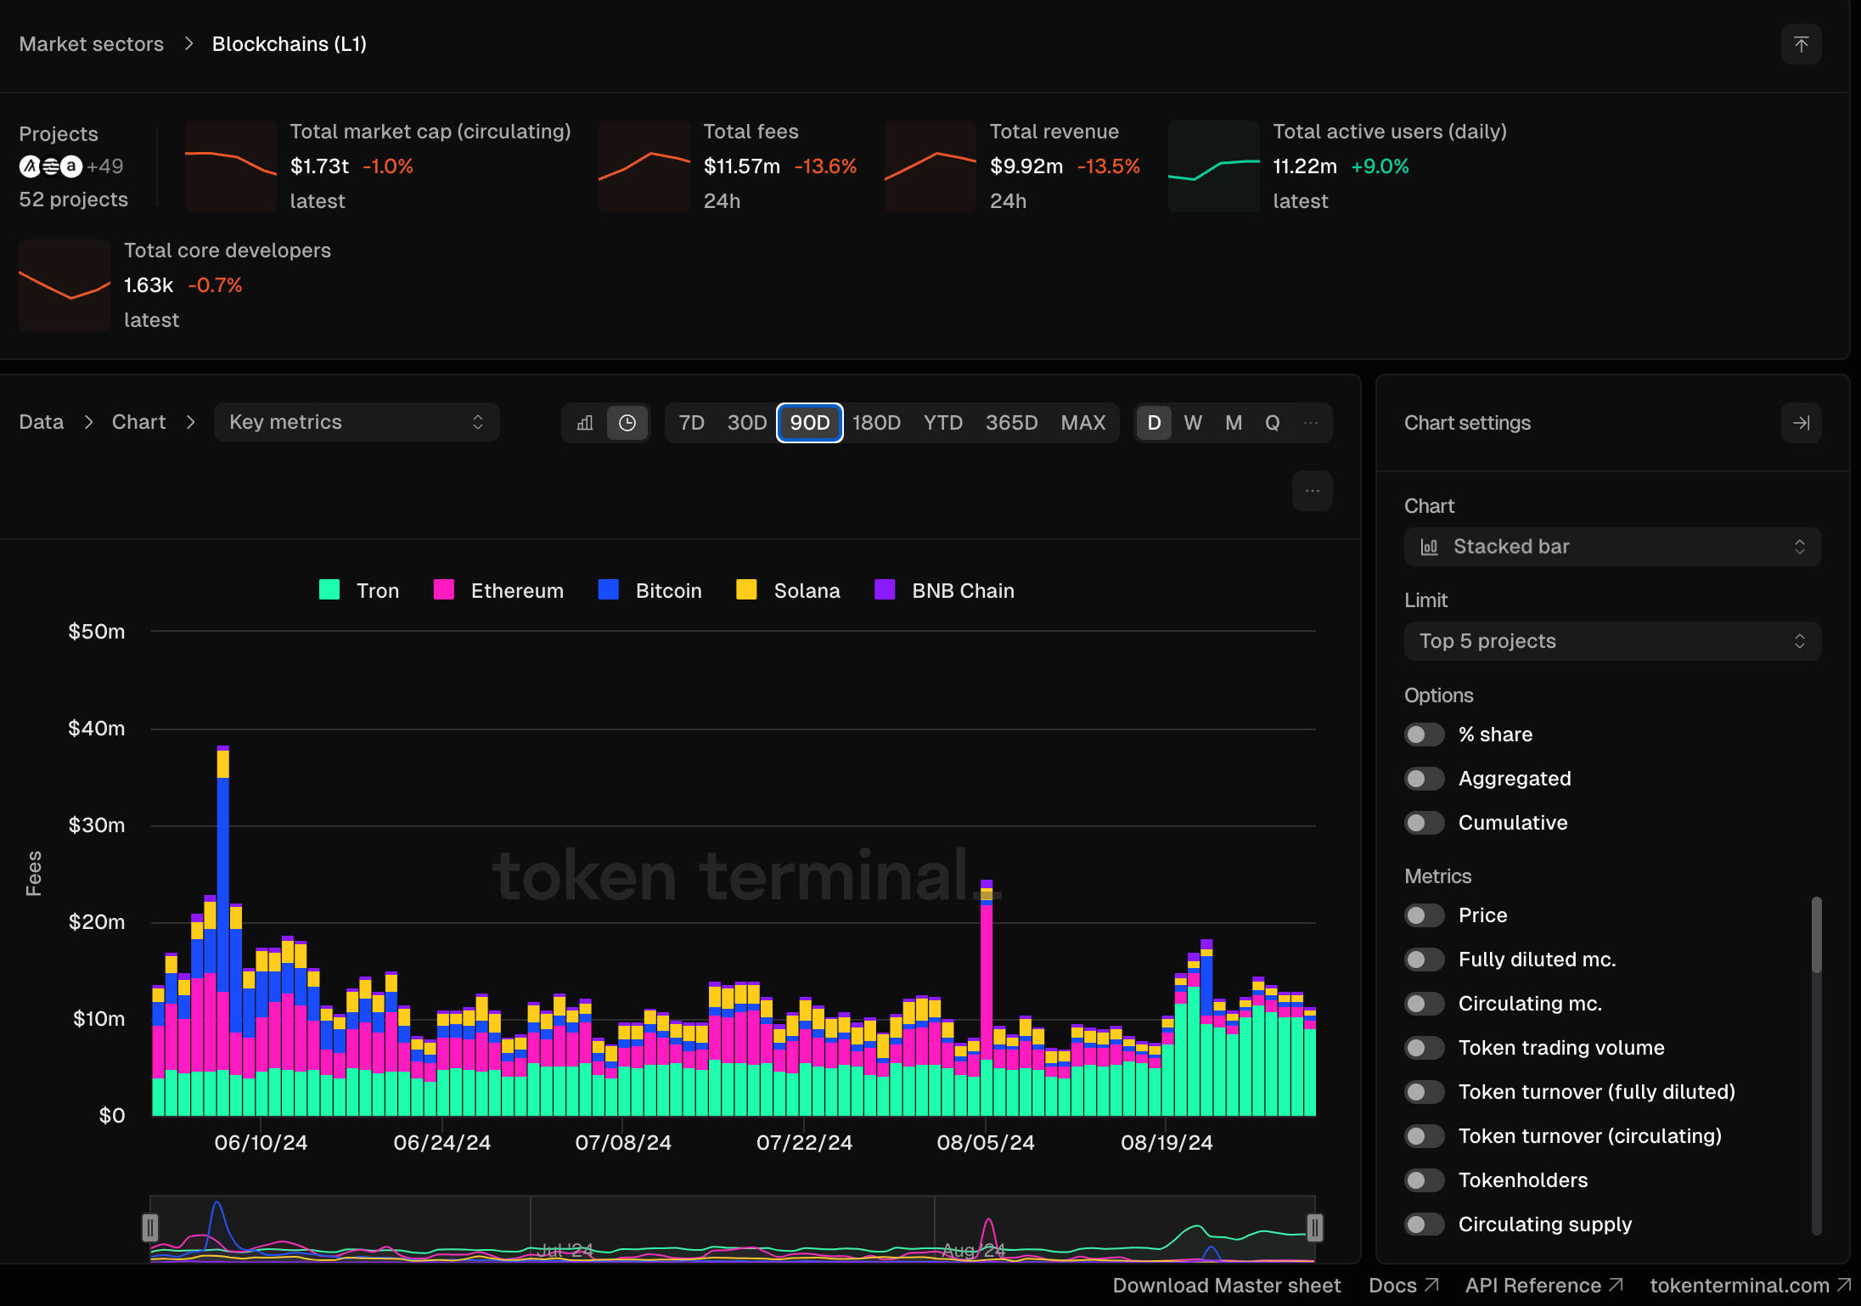Open more granularity options ellipsis

click(x=1311, y=423)
